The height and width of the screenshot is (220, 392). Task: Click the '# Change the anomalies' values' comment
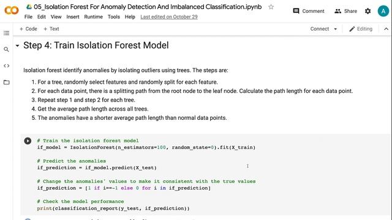pyautogui.click(x=146, y=181)
